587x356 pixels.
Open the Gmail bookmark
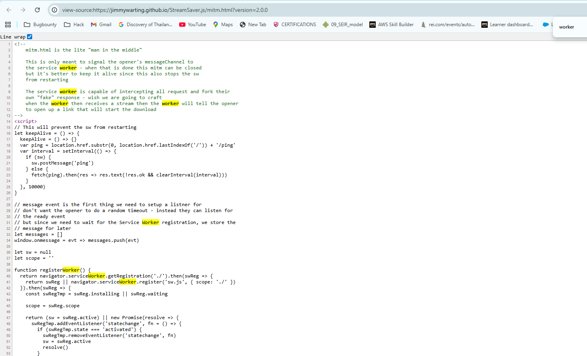coord(101,25)
